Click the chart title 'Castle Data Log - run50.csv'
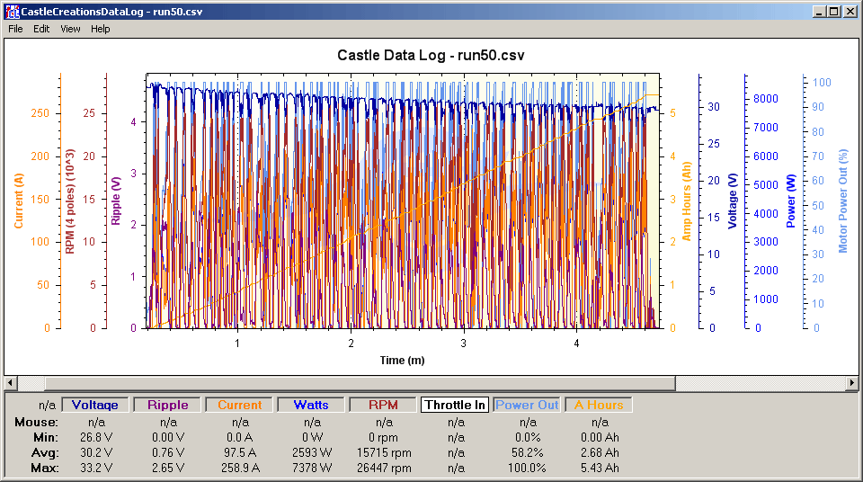 [431, 55]
